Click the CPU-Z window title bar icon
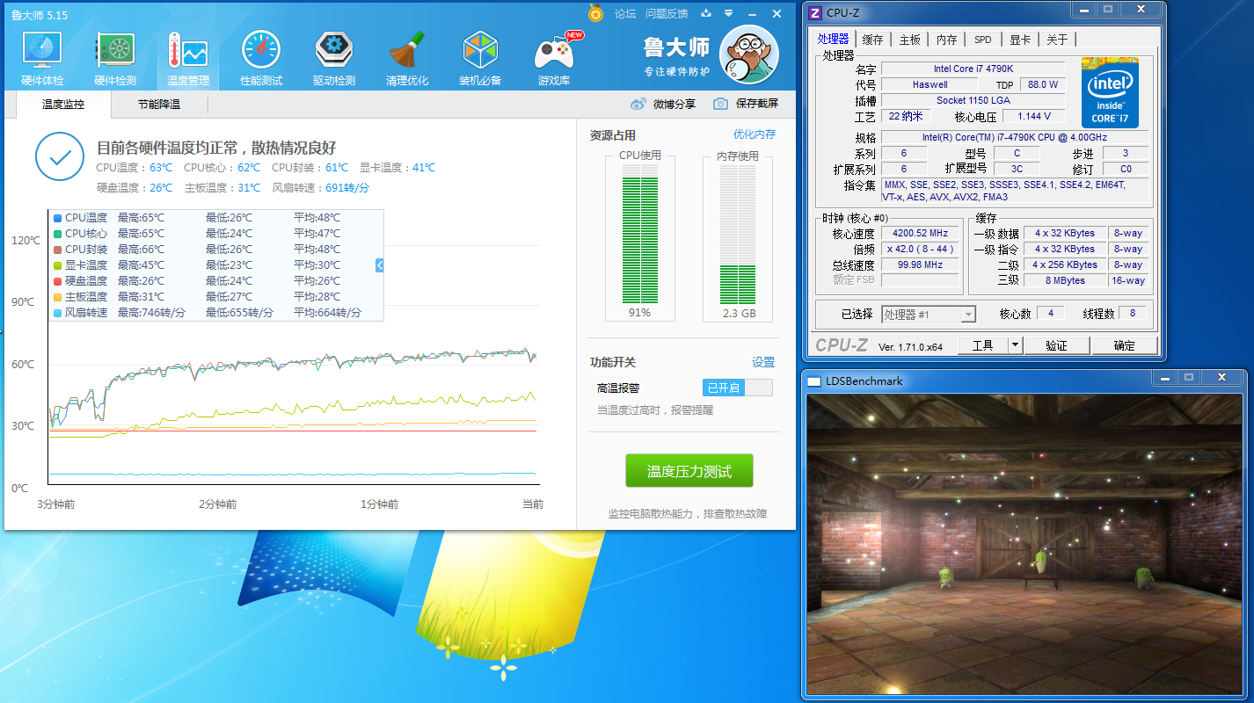The image size is (1254, 703). (x=815, y=12)
